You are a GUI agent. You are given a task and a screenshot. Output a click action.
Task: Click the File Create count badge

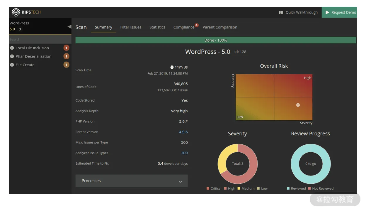(x=67, y=65)
